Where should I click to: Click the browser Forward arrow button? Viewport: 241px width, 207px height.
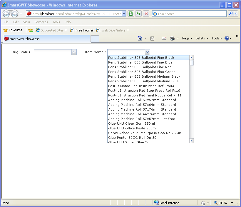tap(15, 14)
